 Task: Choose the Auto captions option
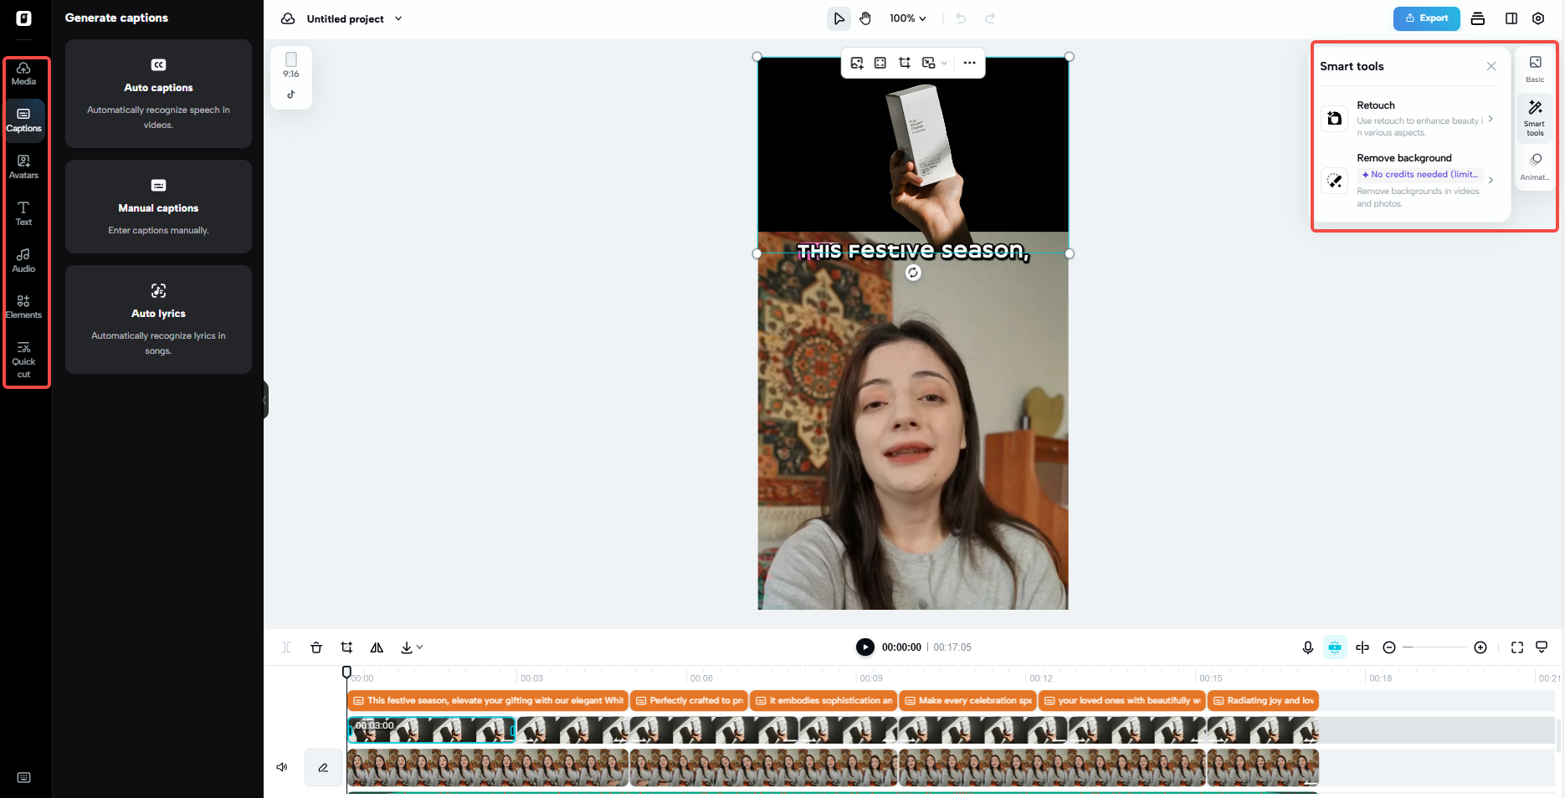158,94
